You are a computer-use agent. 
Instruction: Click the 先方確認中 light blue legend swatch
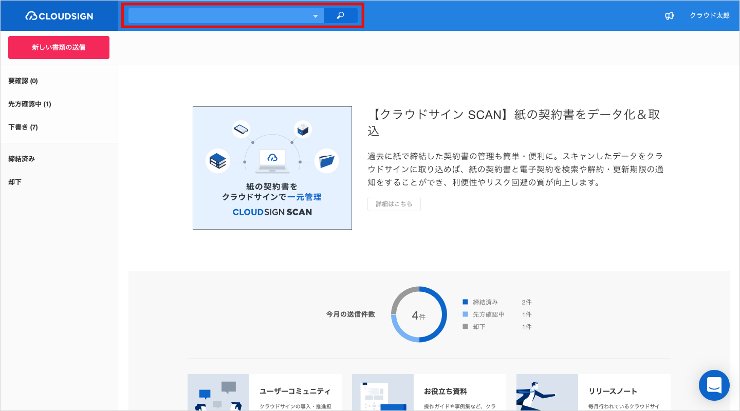click(466, 314)
